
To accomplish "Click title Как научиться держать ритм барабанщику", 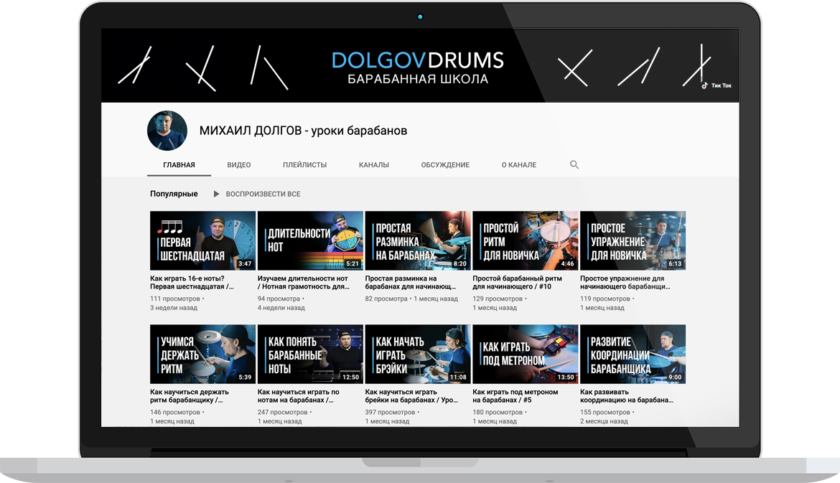I will click(190, 395).
